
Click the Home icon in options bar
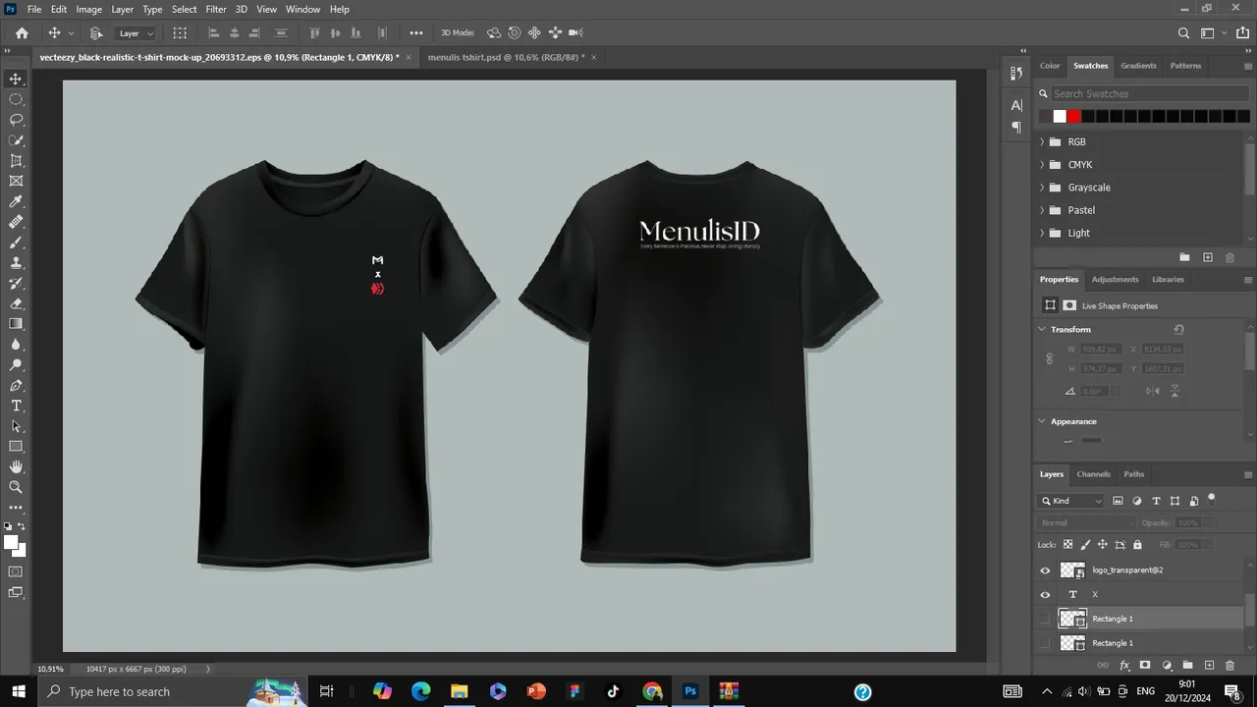point(22,32)
